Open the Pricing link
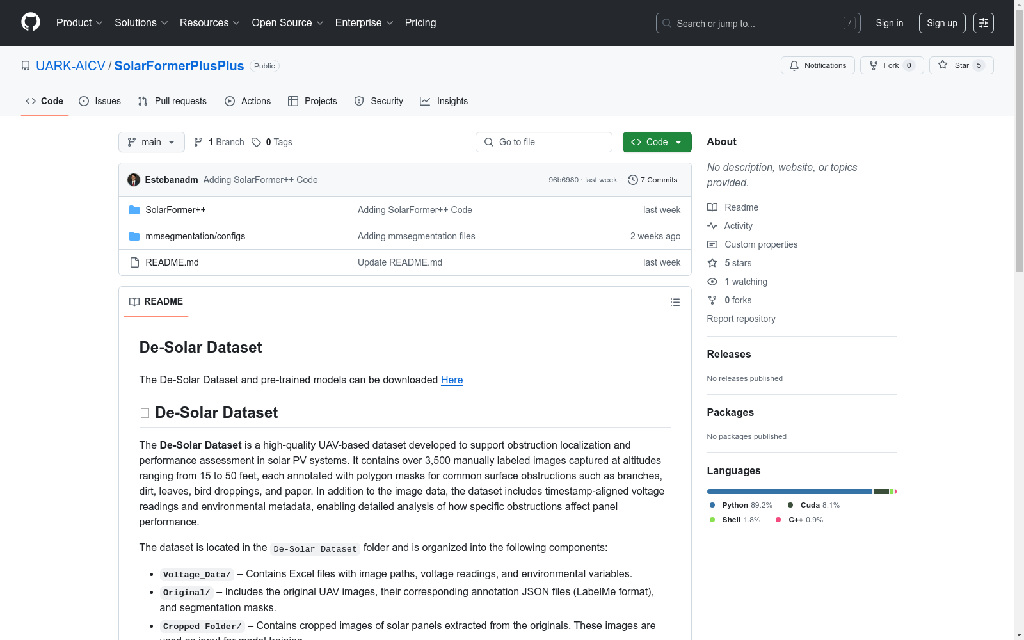The height and width of the screenshot is (640, 1024). point(420,22)
